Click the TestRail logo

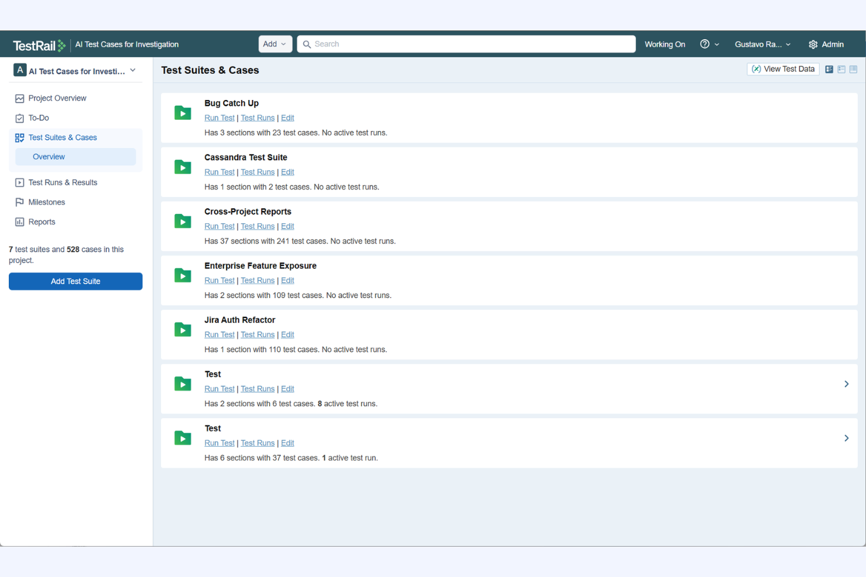coord(39,44)
